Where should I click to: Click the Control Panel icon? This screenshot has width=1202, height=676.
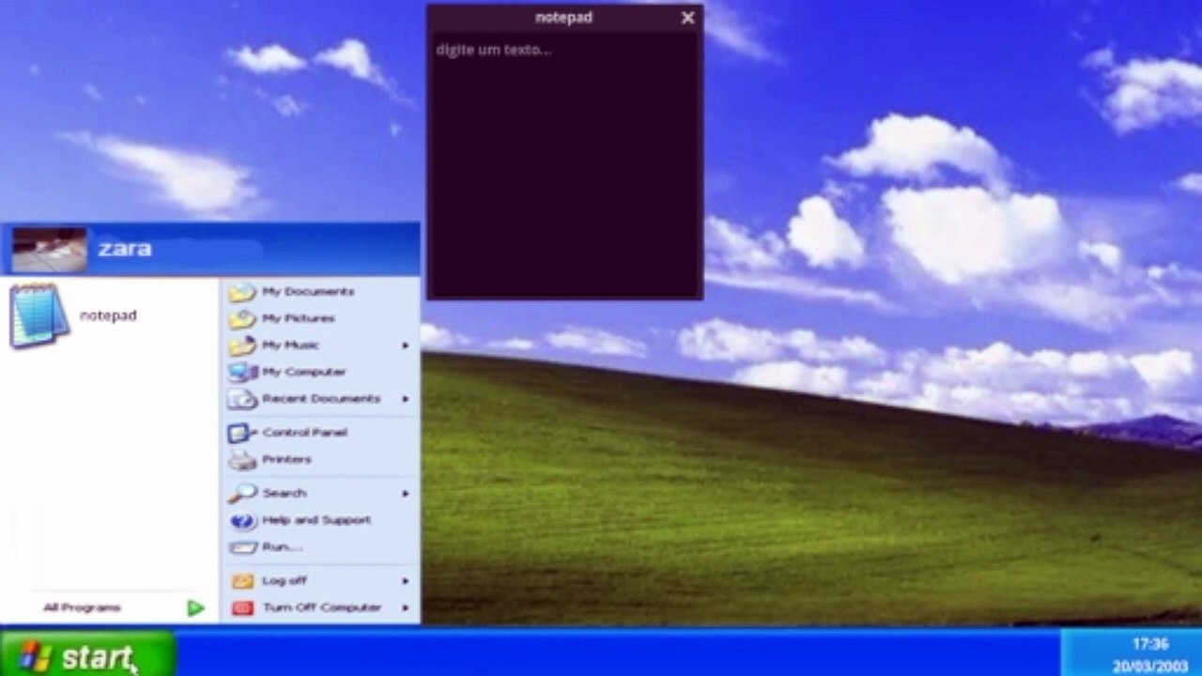(x=242, y=433)
